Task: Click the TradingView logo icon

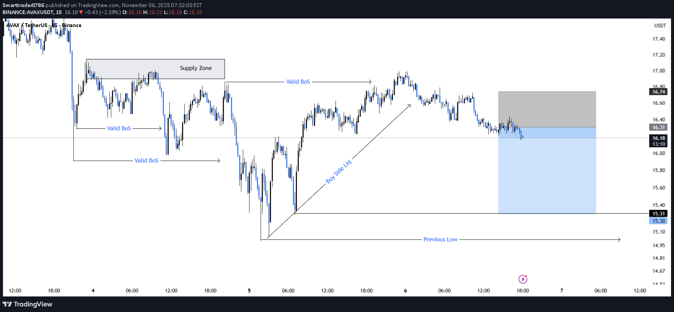Action: [7, 304]
